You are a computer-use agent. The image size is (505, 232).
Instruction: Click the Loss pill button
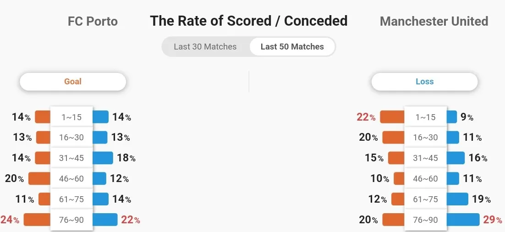[424, 82]
